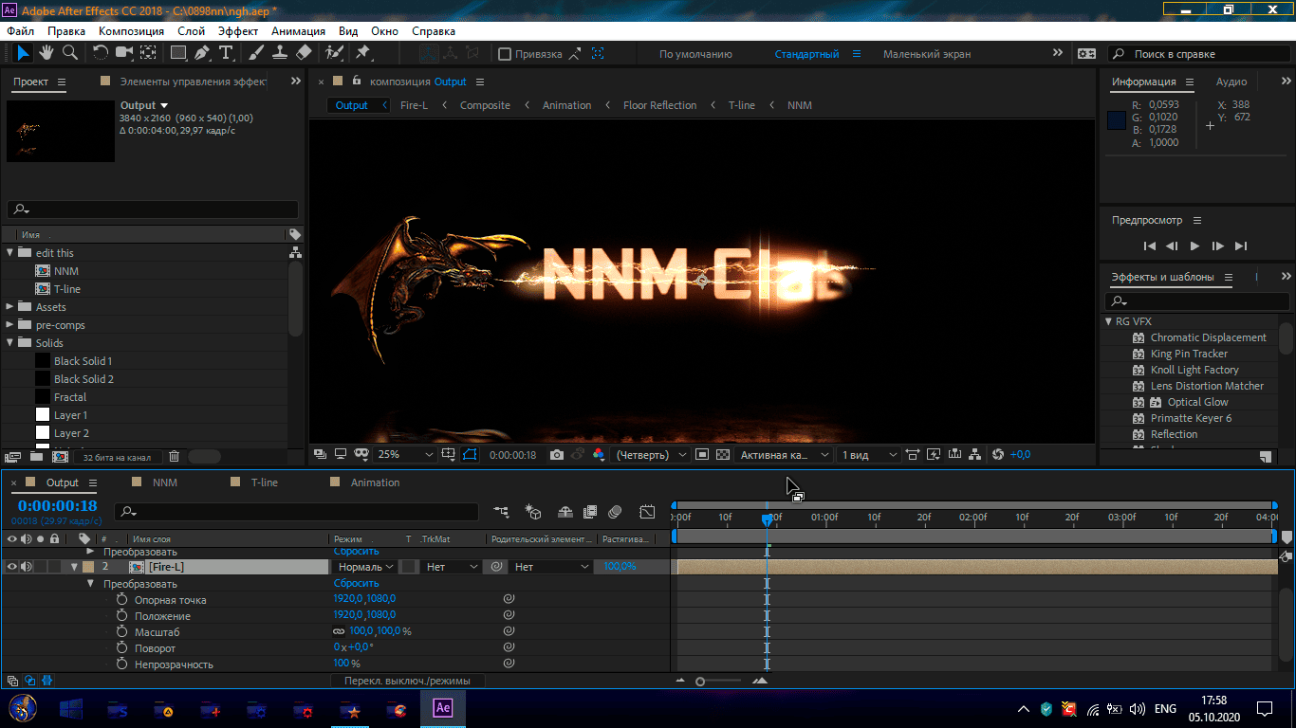1296x728 pixels.
Task: Open the Композиция menu
Action: click(132, 30)
